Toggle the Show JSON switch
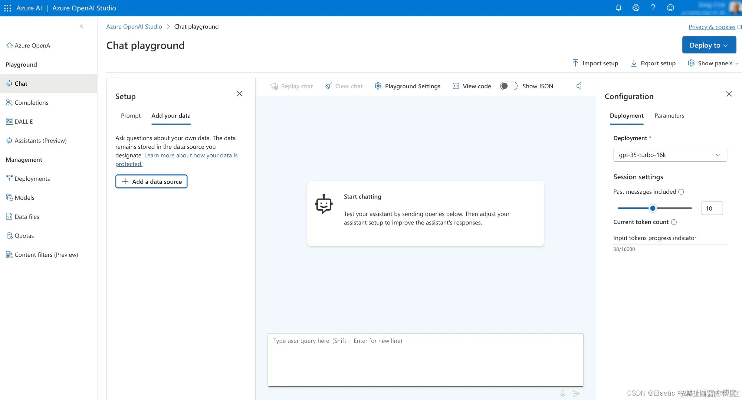The width and height of the screenshot is (742, 400). coord(509,86)
